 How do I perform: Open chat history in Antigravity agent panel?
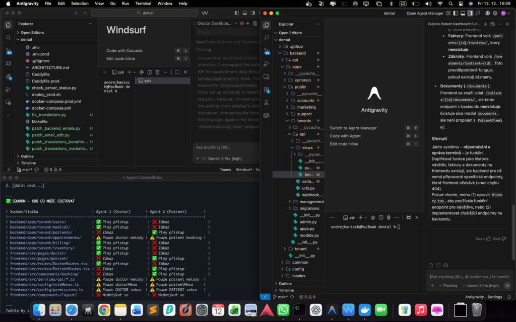point(492,24)
